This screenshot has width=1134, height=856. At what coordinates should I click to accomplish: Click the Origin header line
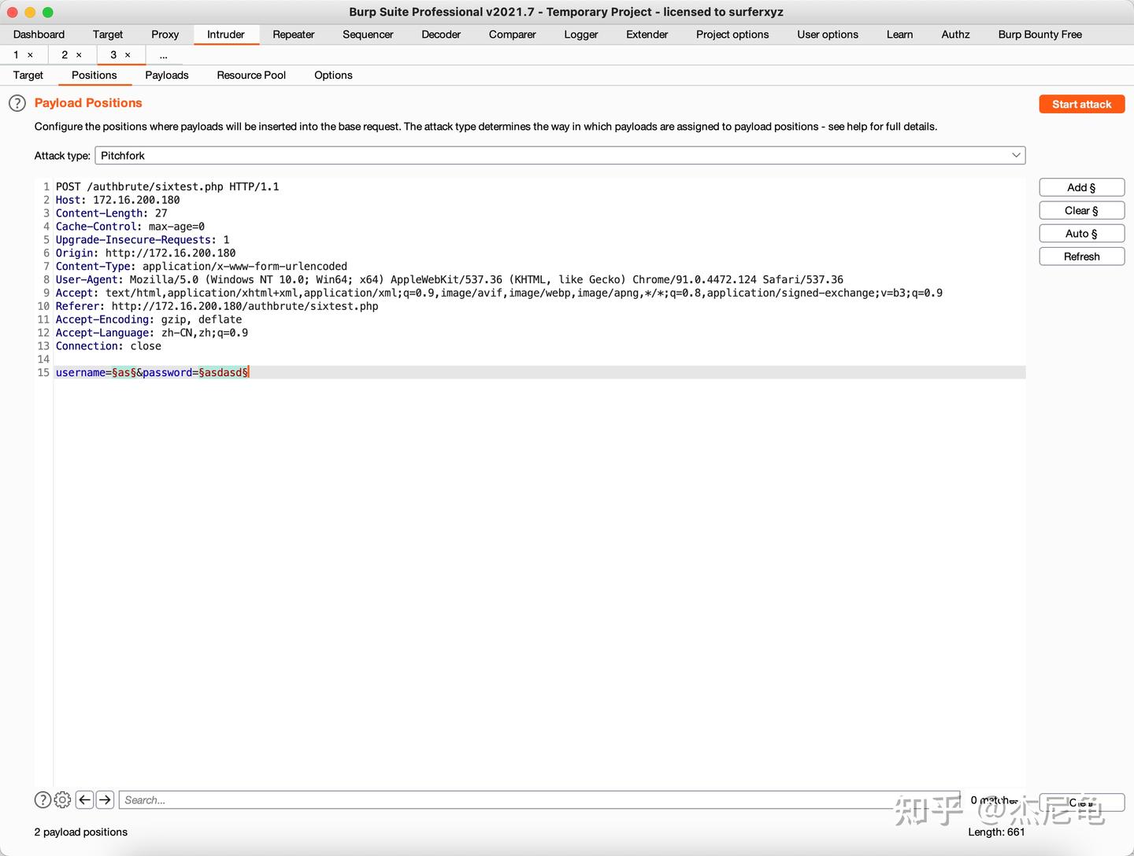(146, 253)
